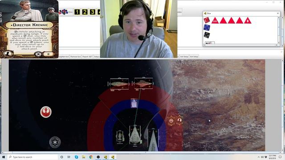Select the small Imperial ship beside the Star Destroyer
This screenshot has height=160, width=285.
click(120, 137)
